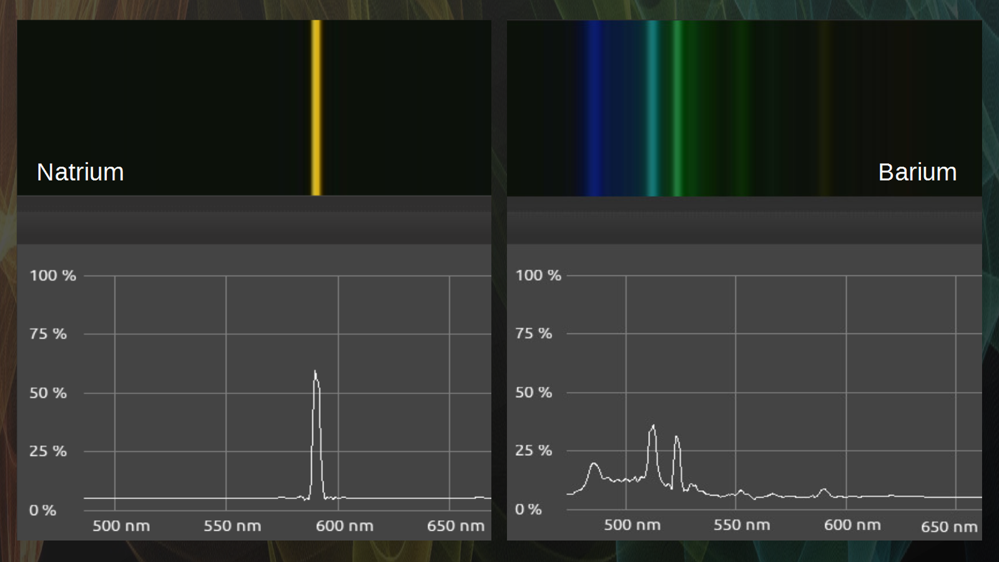This screenshot has width=999, height=562.
Task: Click "50 %" label on Barium graph
Action: (x=534, y=392)
